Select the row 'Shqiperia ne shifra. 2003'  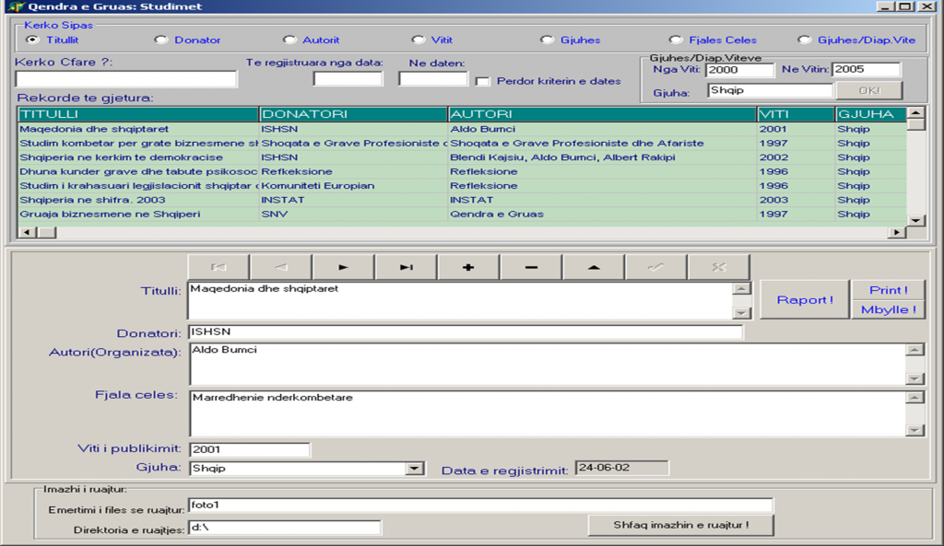point(463,200)
